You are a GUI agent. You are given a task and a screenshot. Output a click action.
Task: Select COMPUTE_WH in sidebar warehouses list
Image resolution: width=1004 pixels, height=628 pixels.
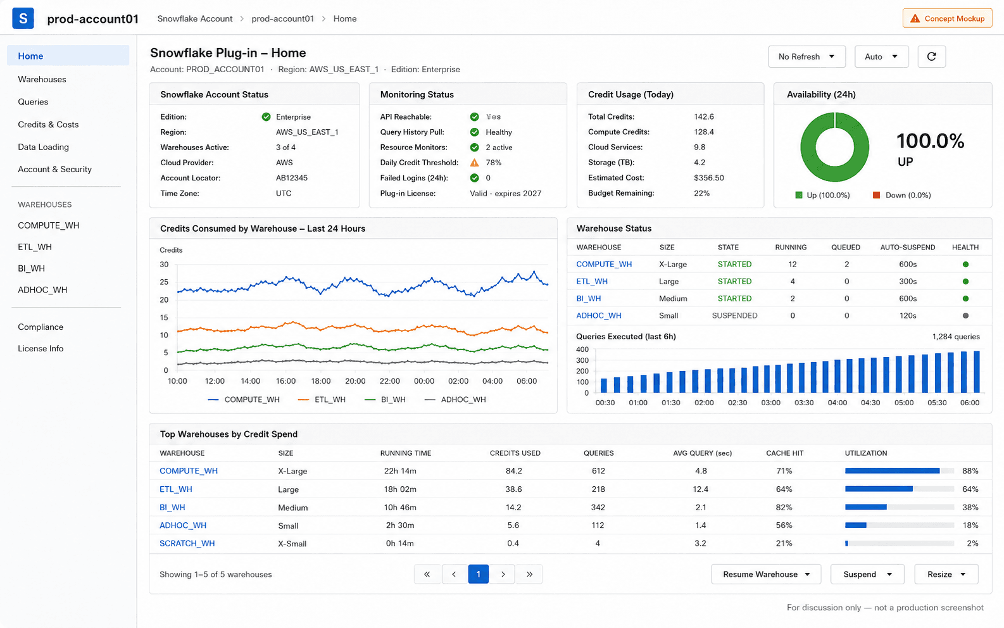click(x=48, y=225)
